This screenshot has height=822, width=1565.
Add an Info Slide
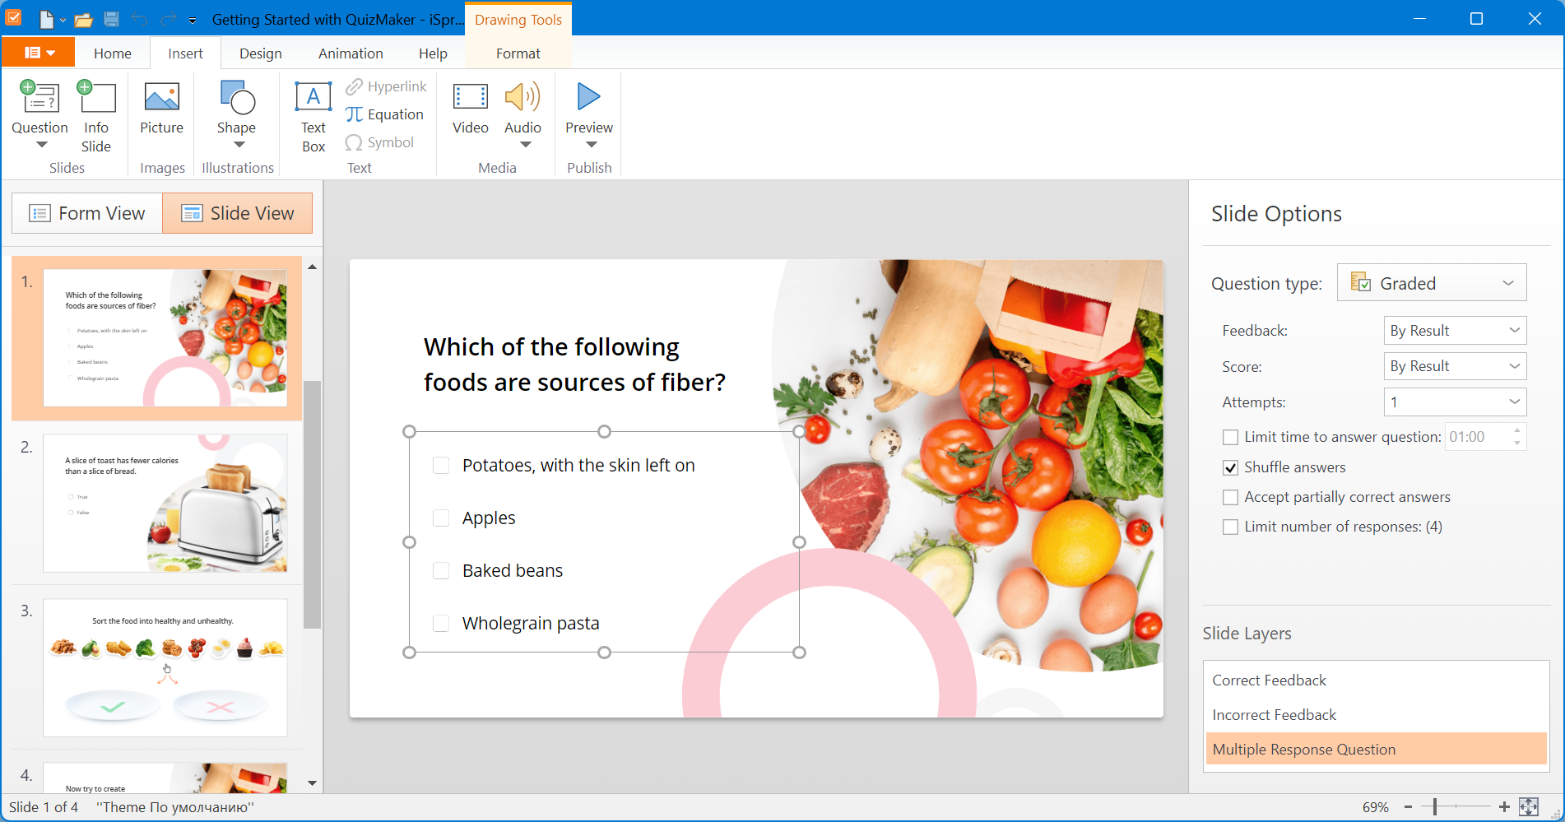click(x=96, y=115)
